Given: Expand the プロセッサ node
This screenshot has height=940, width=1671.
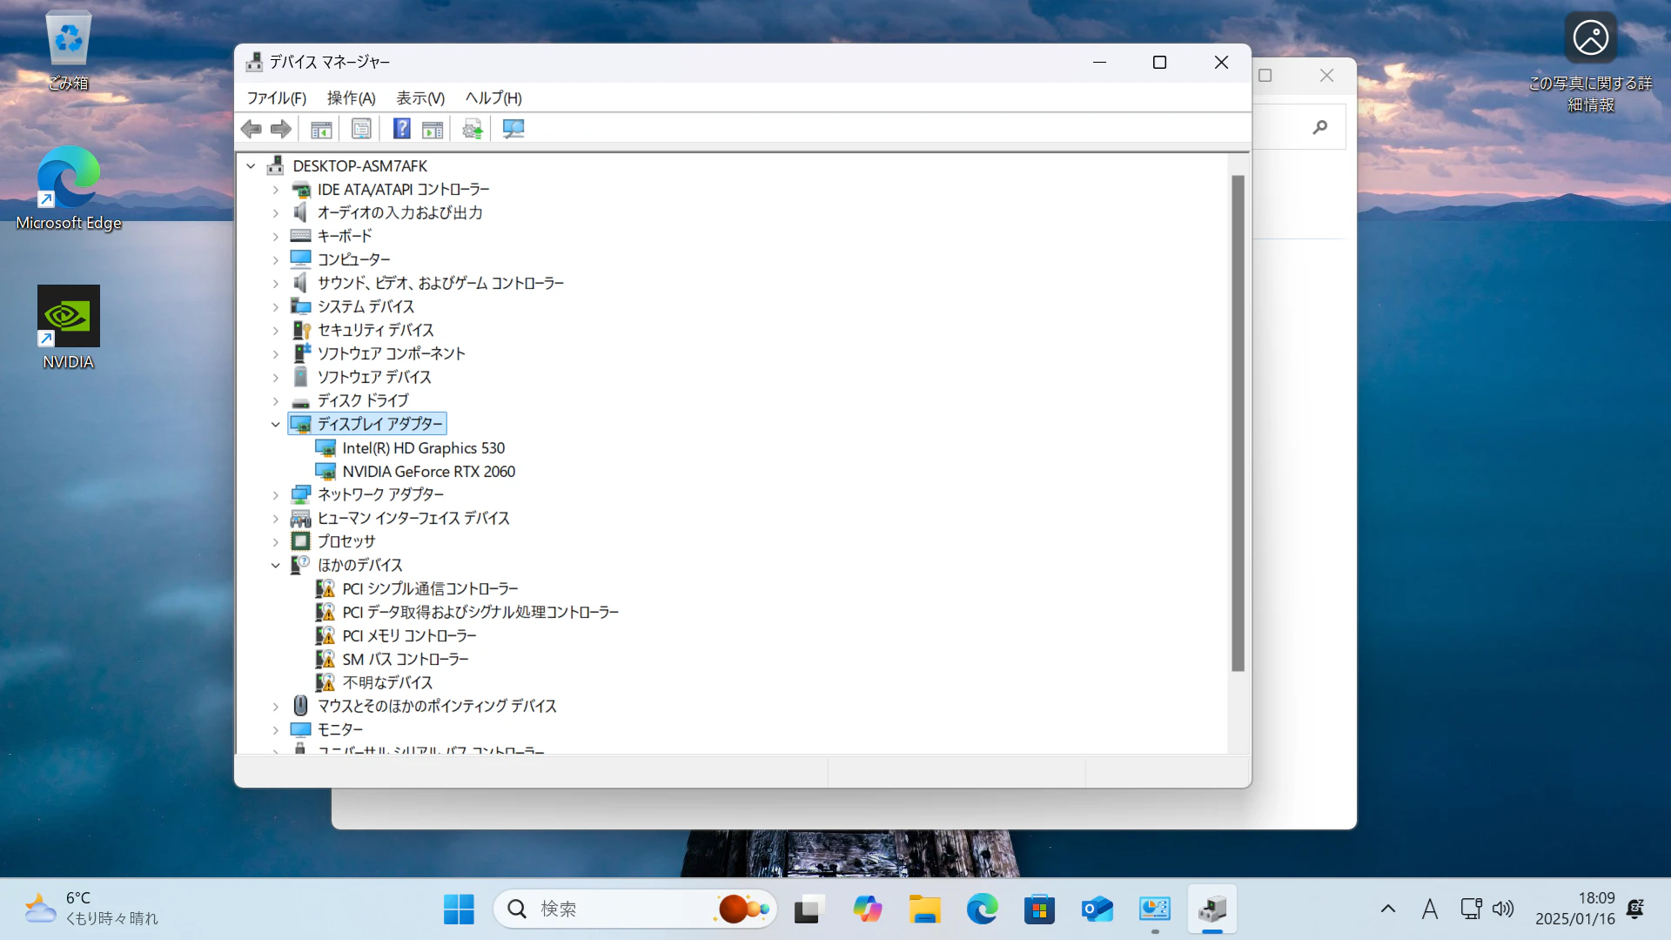Looking at the screenshot, I should 276,542.
